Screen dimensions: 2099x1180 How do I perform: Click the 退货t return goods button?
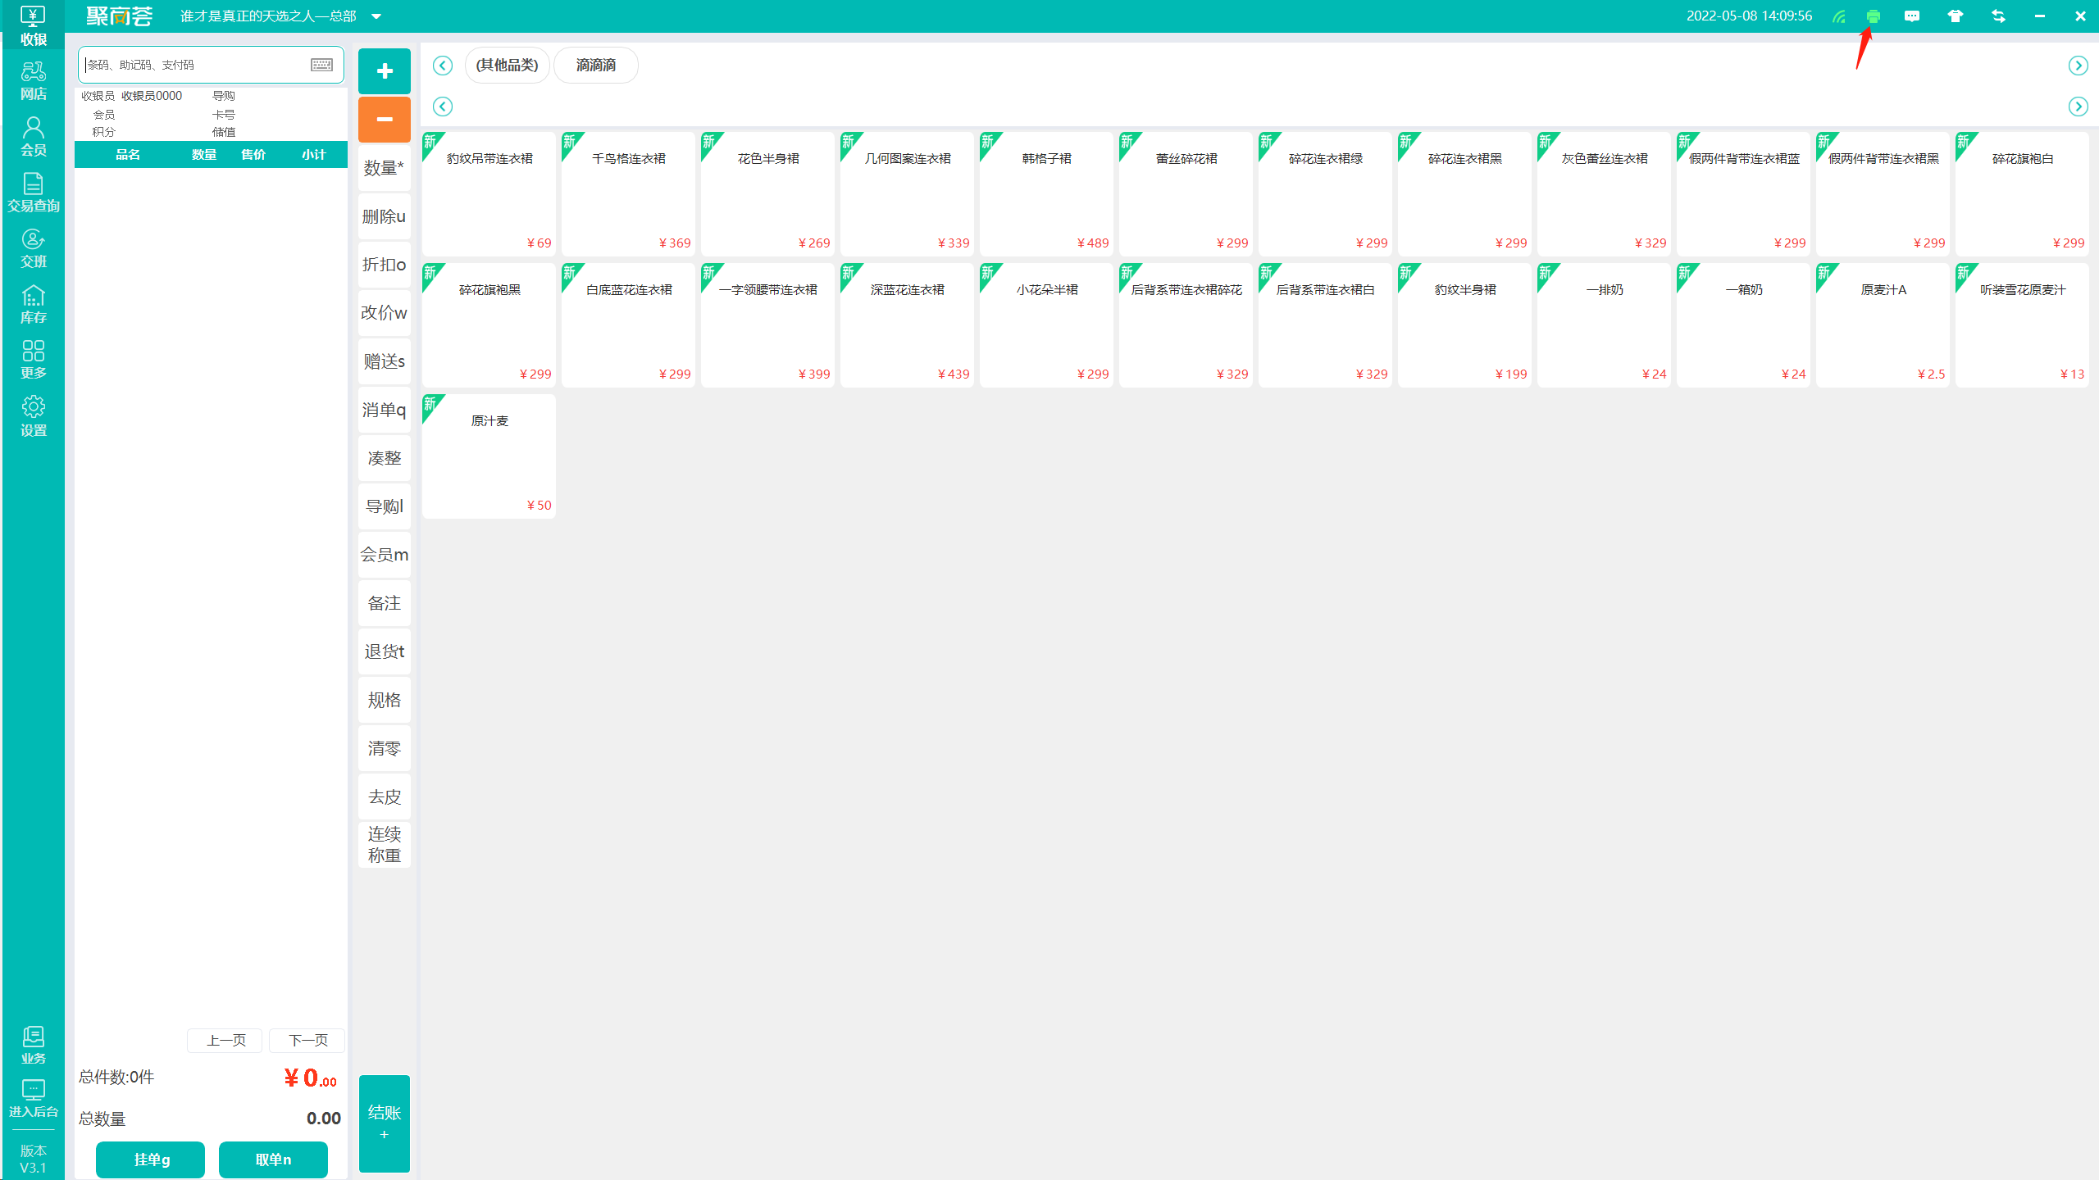384,651
